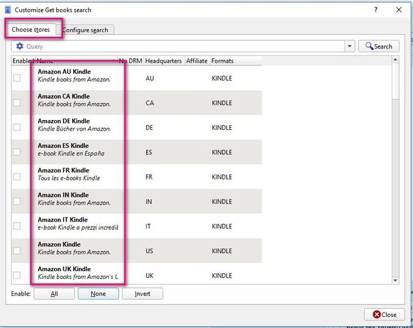
Task: Click the 'e-book Kindle en España' description
Action: (x=71, y=153)
